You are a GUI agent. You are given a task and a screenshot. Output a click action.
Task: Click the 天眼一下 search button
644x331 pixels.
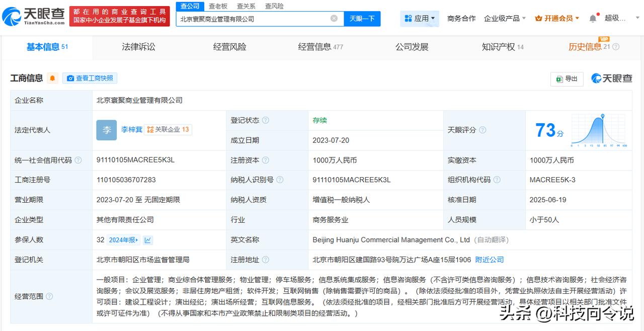point(362,19)
